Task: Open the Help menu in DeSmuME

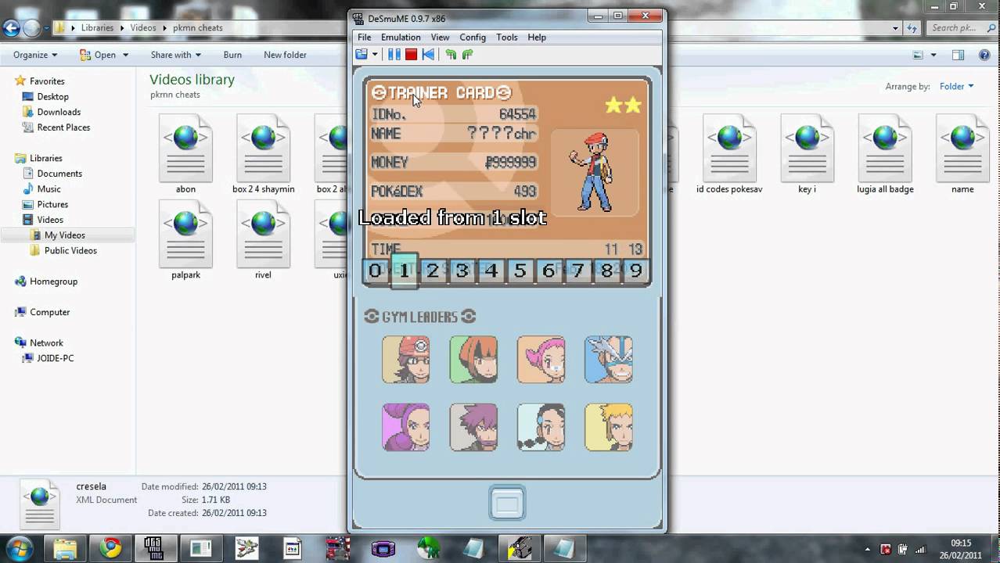Action: [x=537, y=37]
